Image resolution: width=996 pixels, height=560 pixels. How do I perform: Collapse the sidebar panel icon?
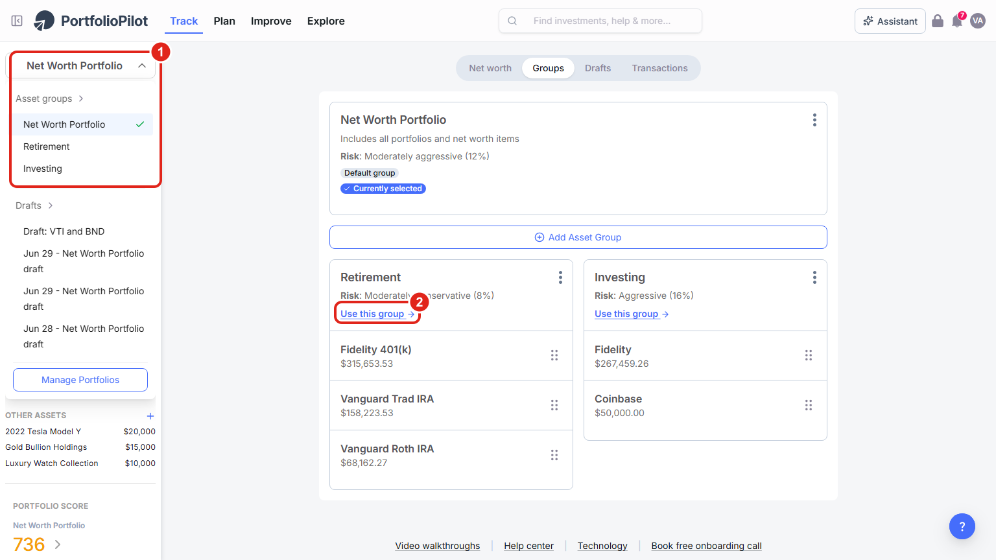[18, 21]
